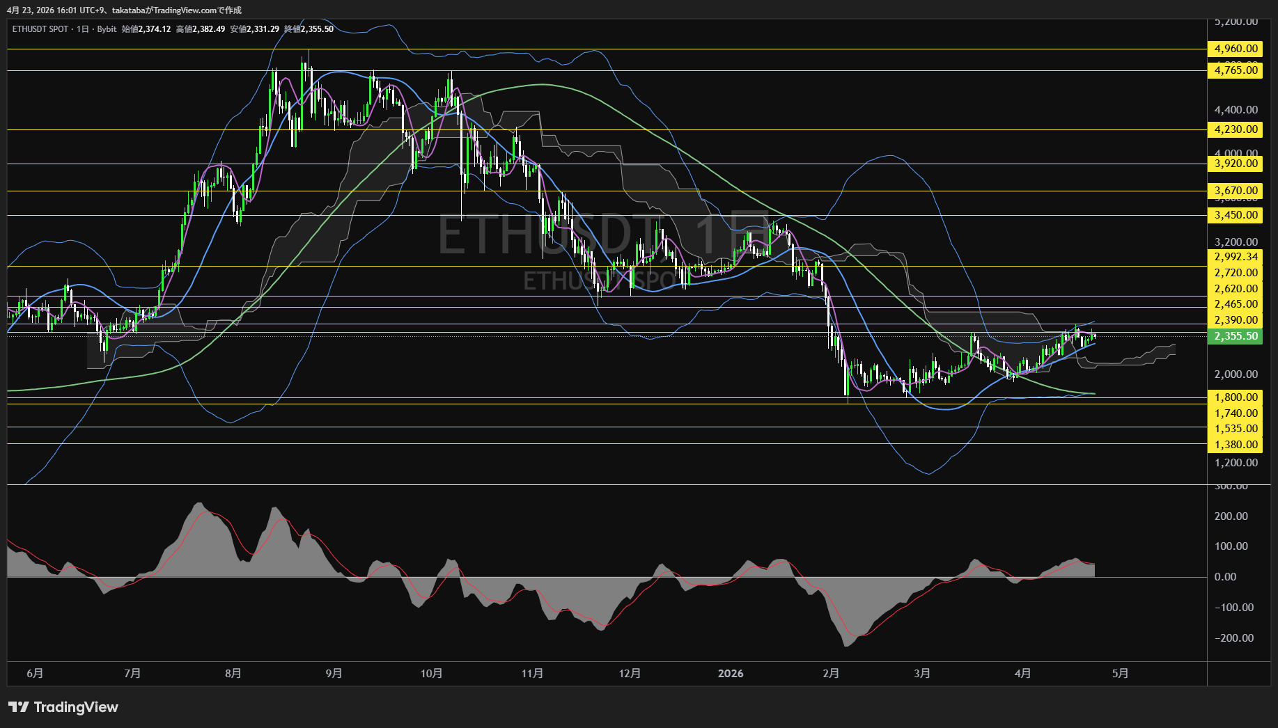Click the 1,800.00 price level label
This screenshot has height=728, width=1278.
point(1236,397)
